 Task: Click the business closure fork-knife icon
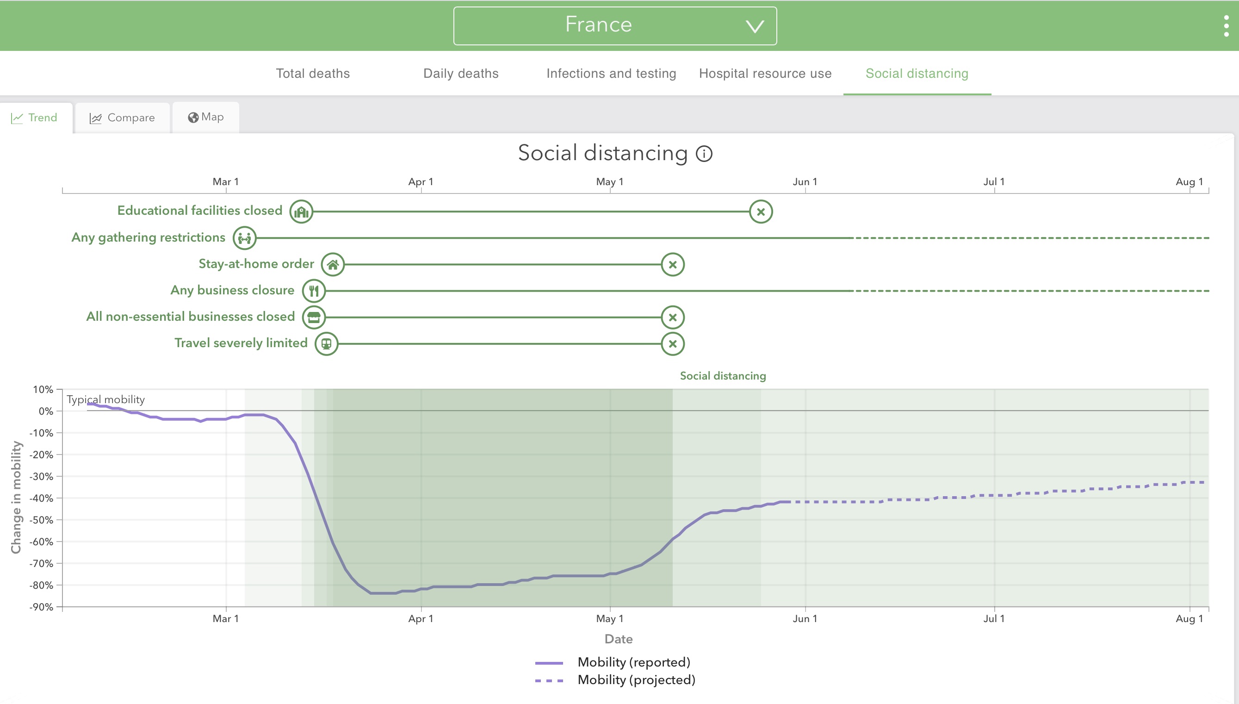[314, 291]
